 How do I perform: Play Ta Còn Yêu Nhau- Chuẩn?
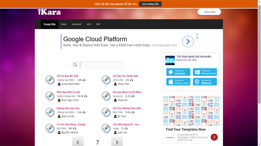50,128
